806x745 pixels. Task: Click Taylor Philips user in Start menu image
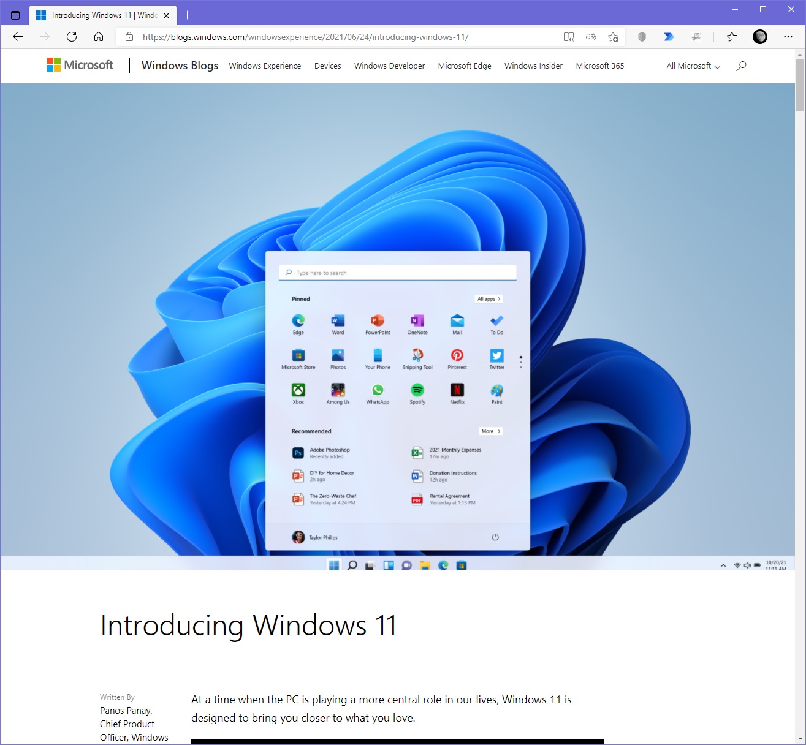[x=315, y=537]
